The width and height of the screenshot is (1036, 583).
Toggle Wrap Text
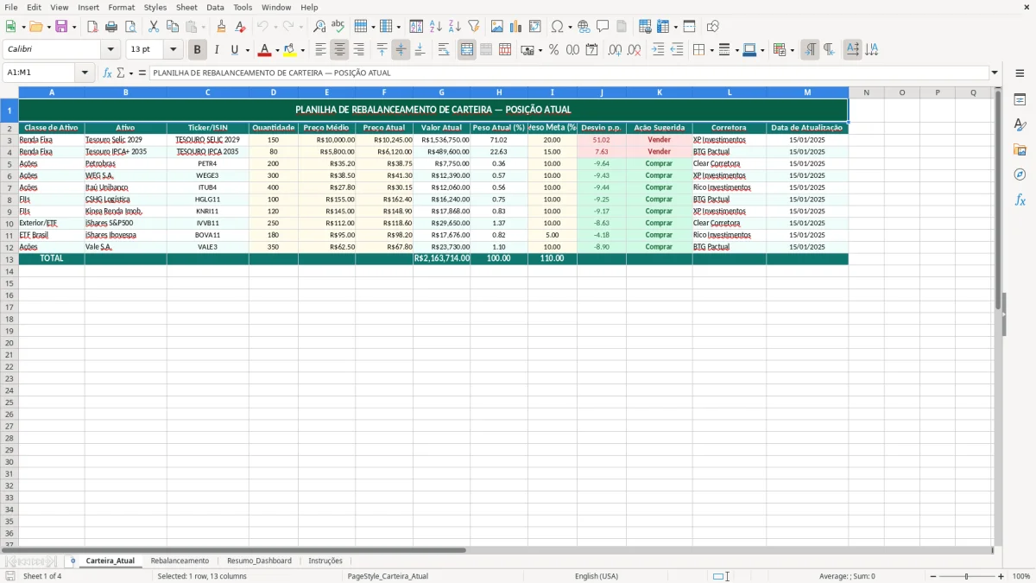444,50
